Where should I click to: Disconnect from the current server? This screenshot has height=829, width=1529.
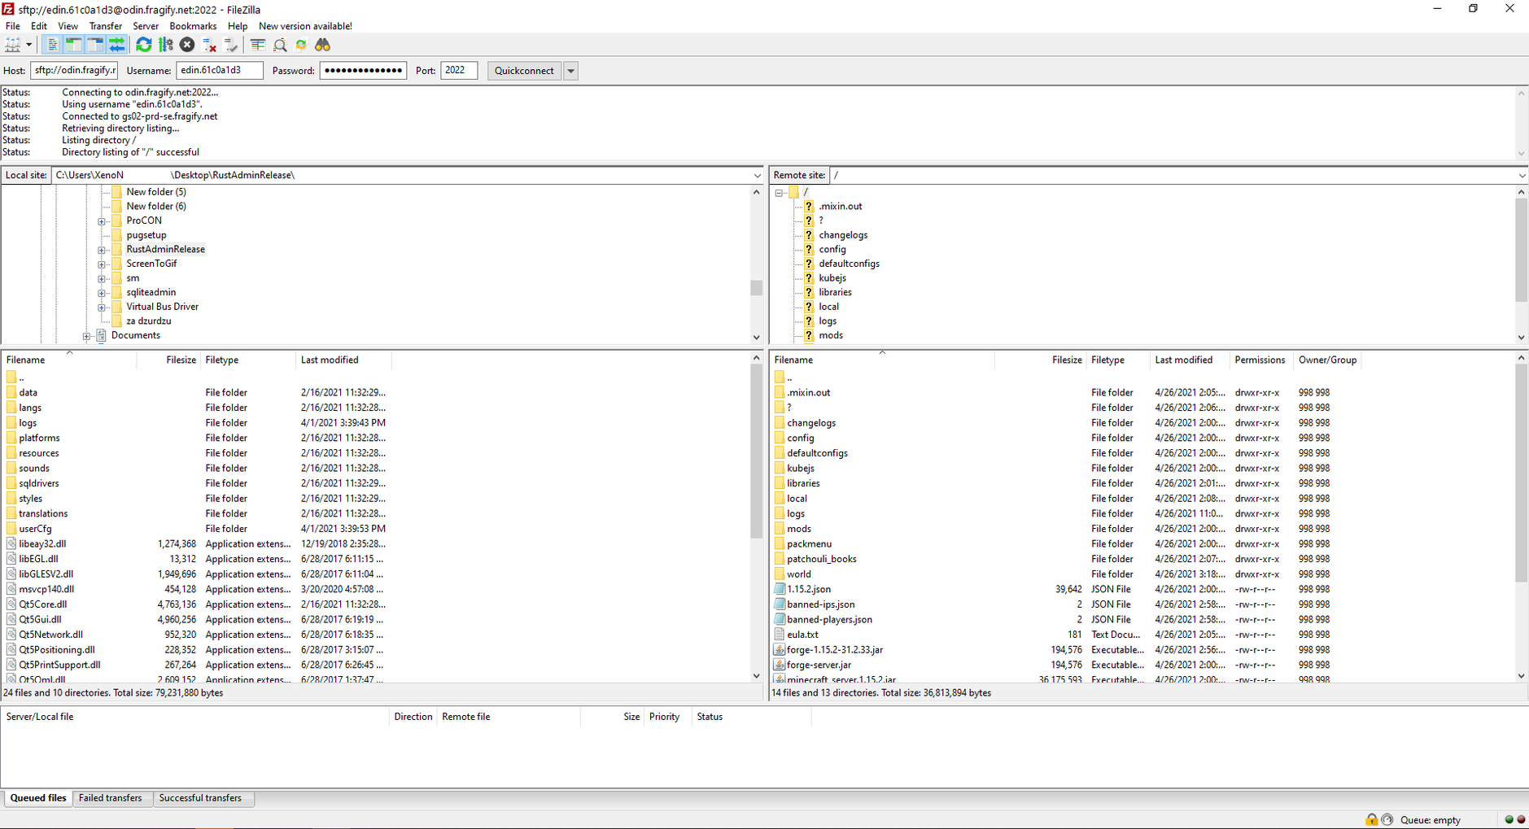tap(209, 45)
